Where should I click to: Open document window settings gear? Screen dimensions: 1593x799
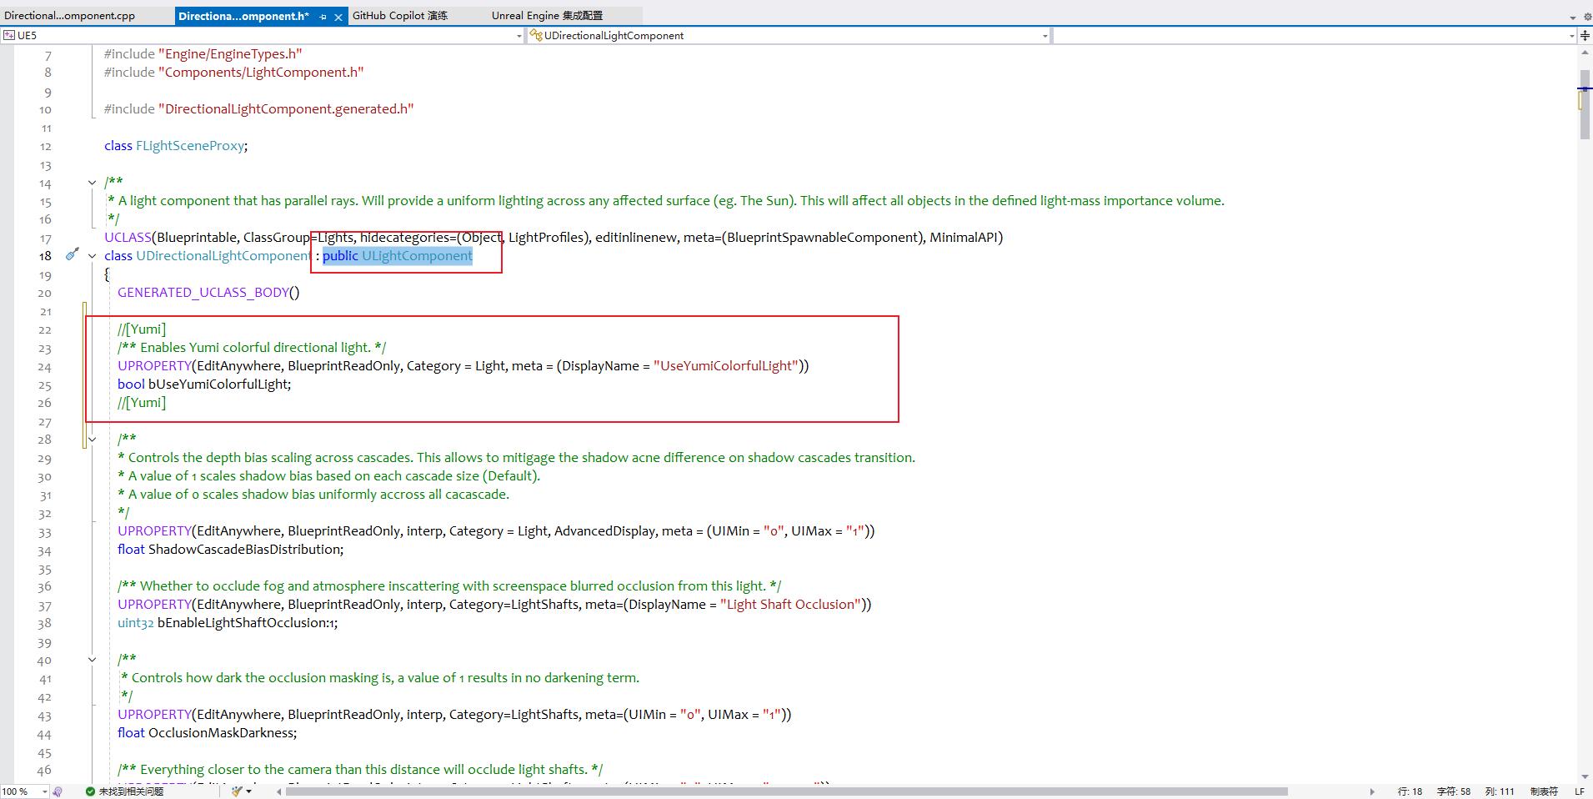coord(1586,17)
